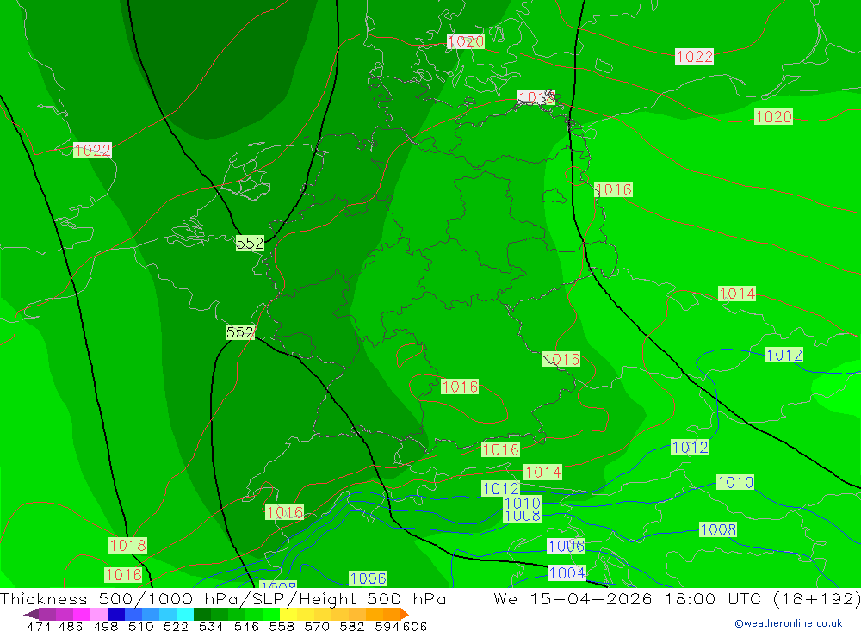Click the blue 1012 label nearest the right edge

(784, 355)
